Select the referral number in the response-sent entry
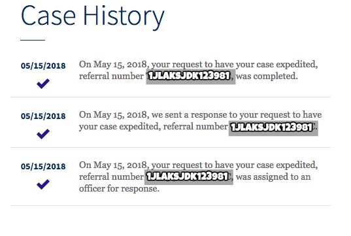Screen dimensions: 351x236 coord(273,128)
